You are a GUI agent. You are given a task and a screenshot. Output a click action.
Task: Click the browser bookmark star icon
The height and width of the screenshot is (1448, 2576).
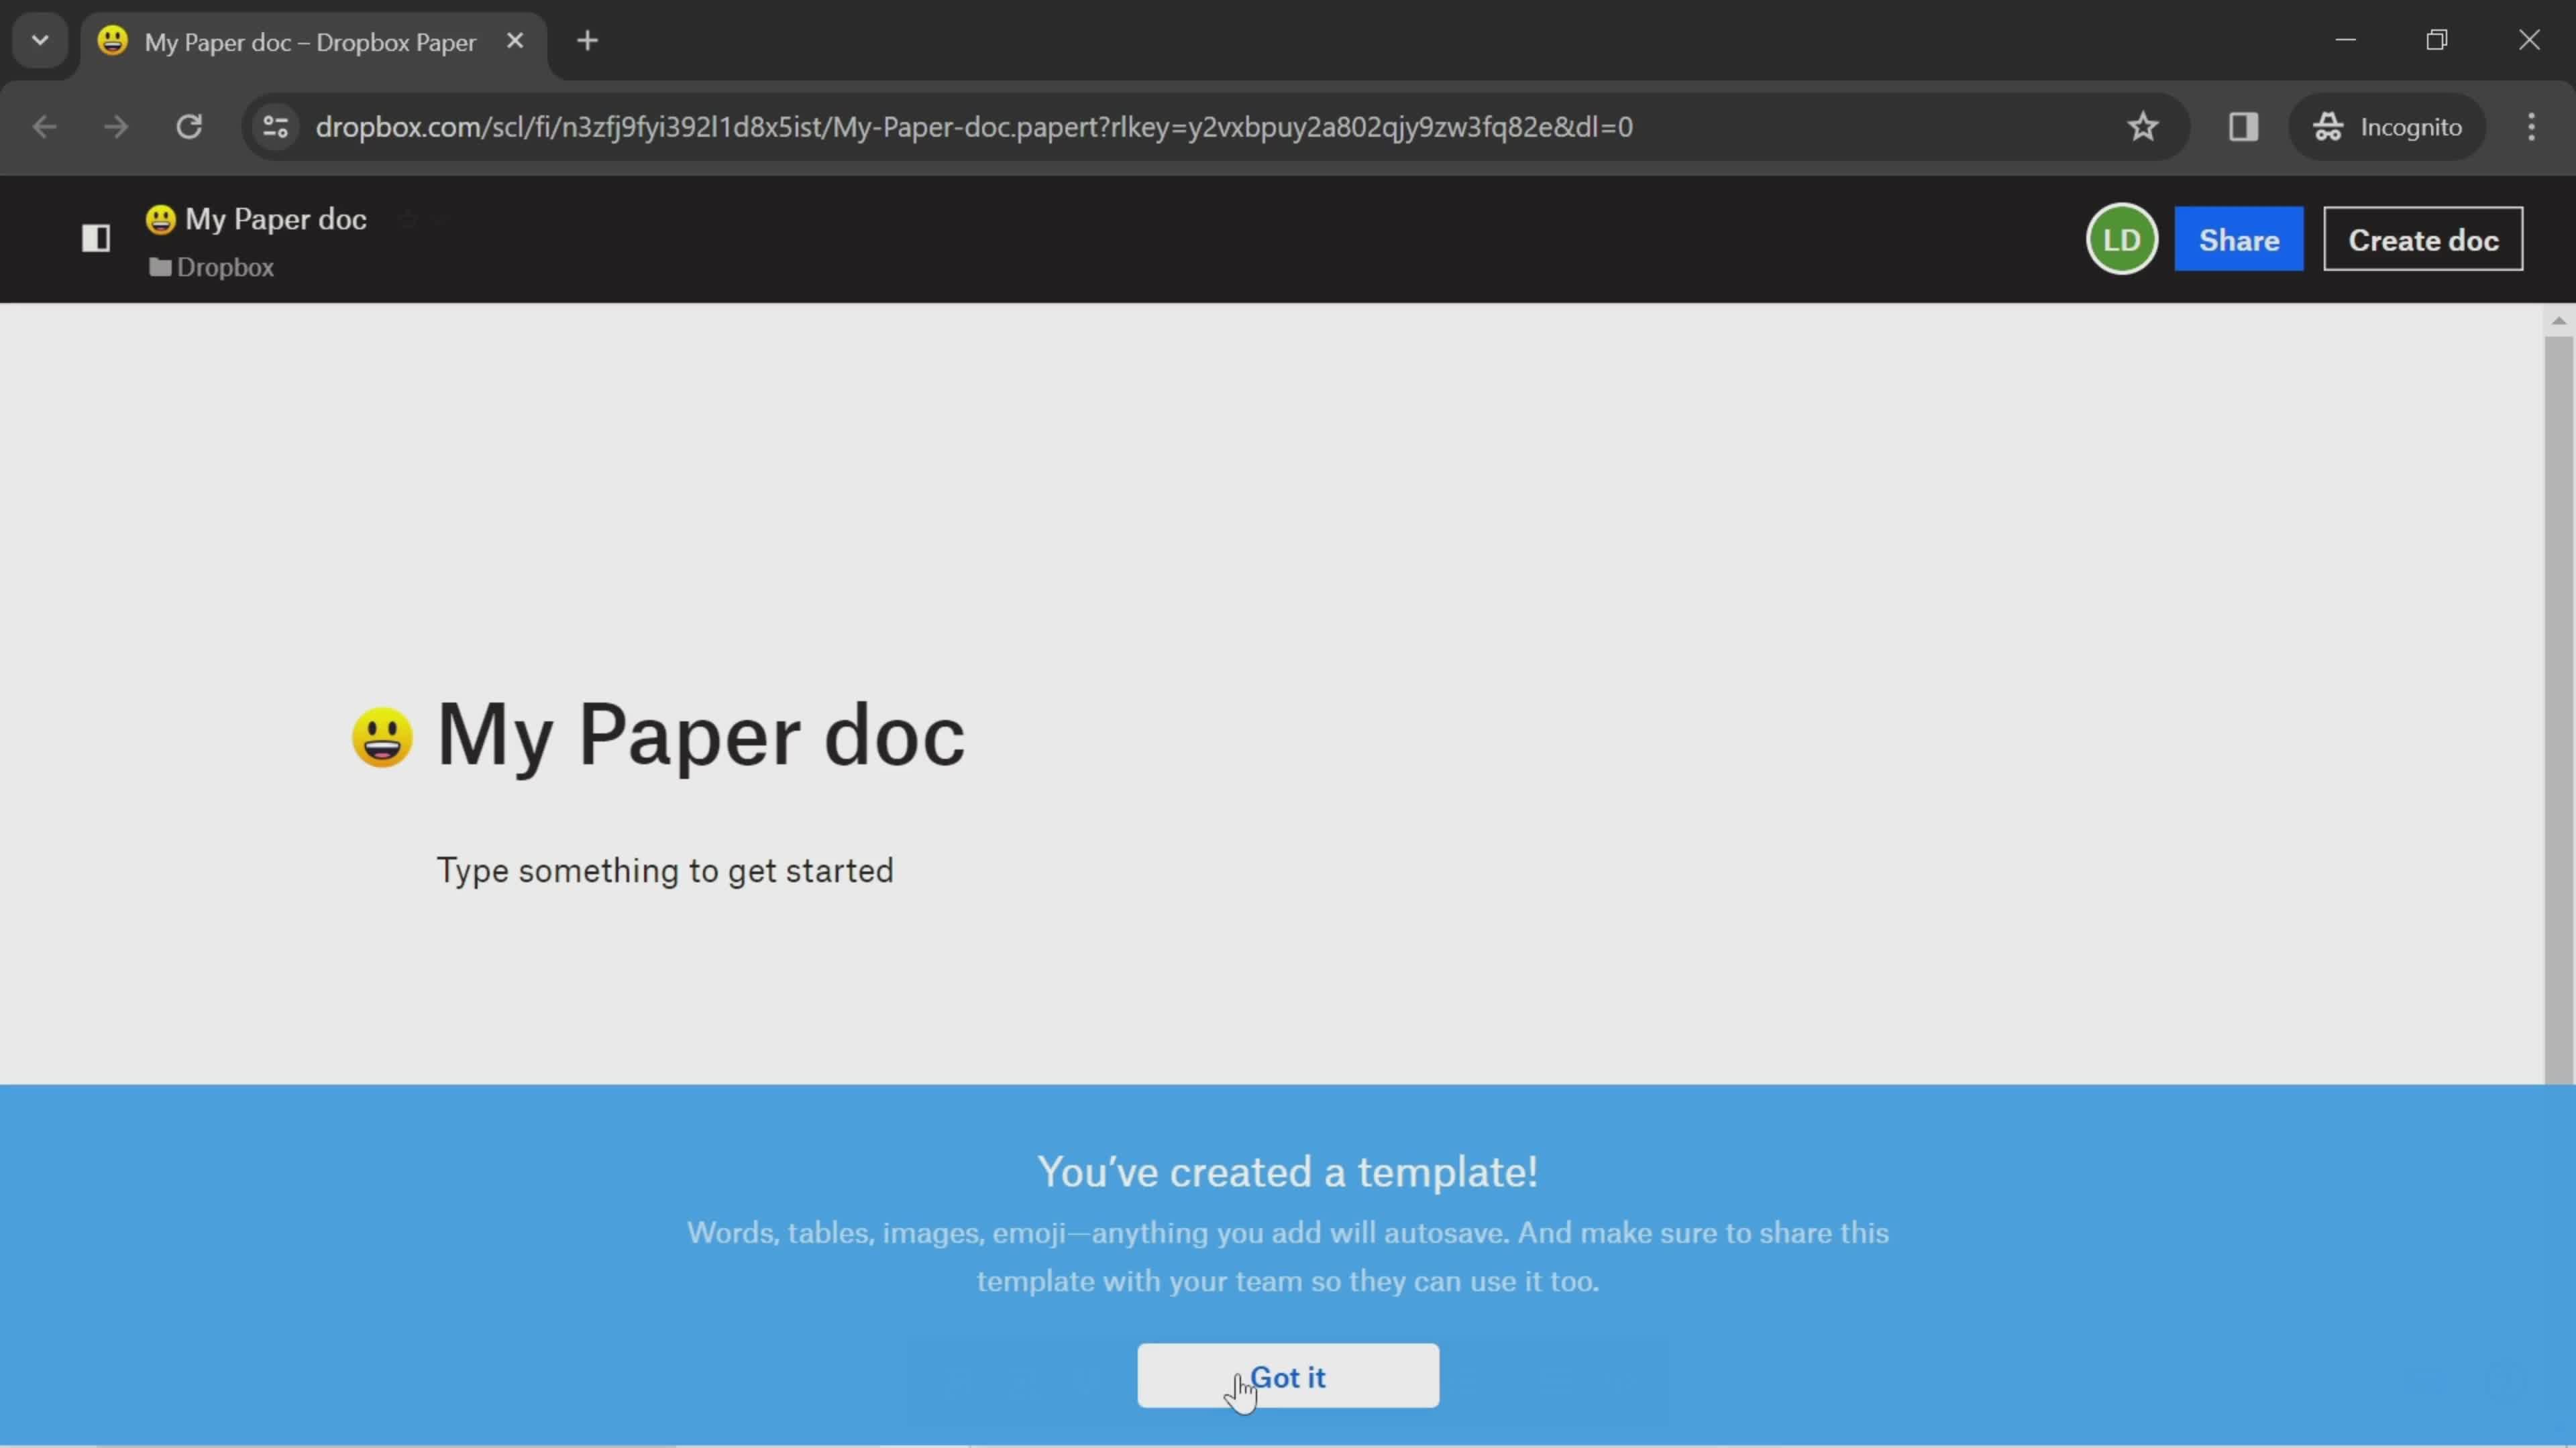click(2143, 125)
